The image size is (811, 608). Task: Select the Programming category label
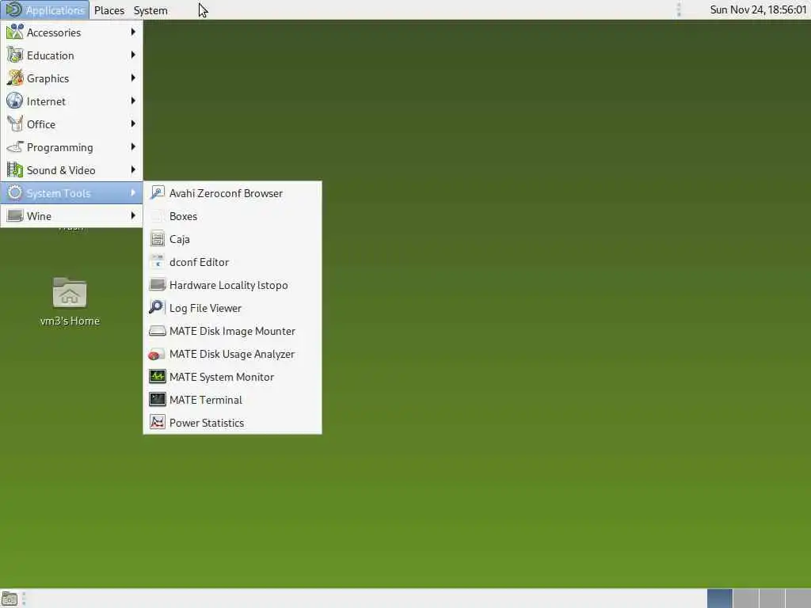(60, 147)
